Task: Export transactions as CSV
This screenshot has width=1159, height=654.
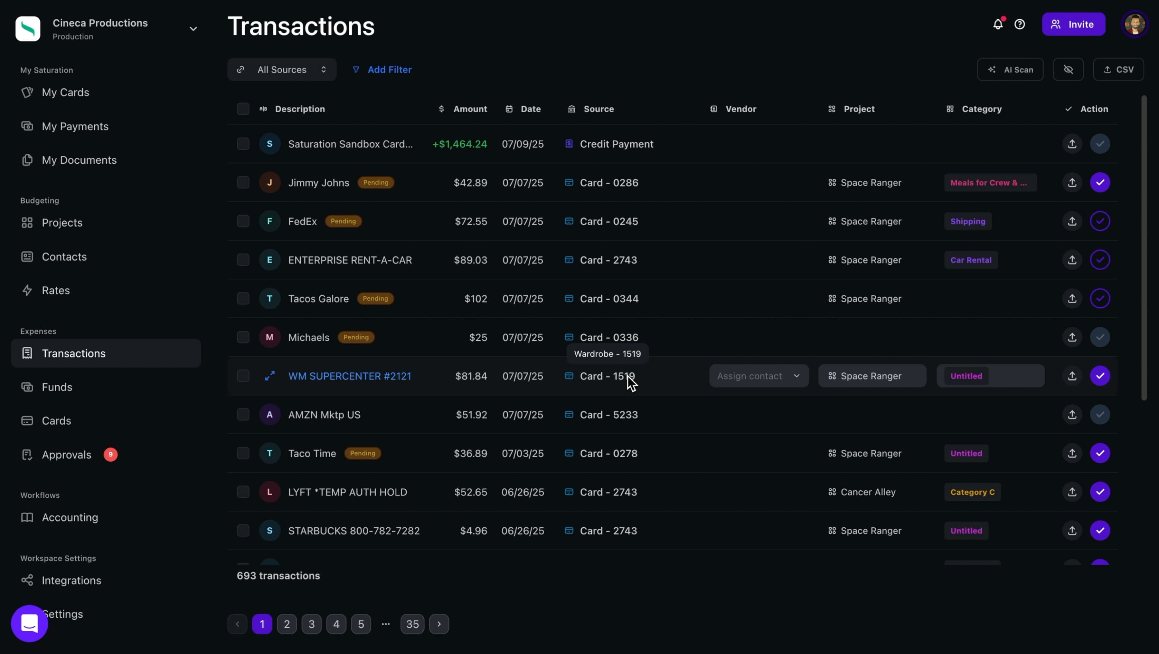Action: click(x=1119, y=69)
